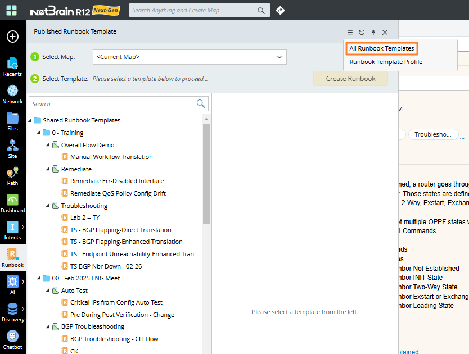The image size is (469, 354).
Task: Collapse the Shared Runbook Templates tree node
Action: 30,120
